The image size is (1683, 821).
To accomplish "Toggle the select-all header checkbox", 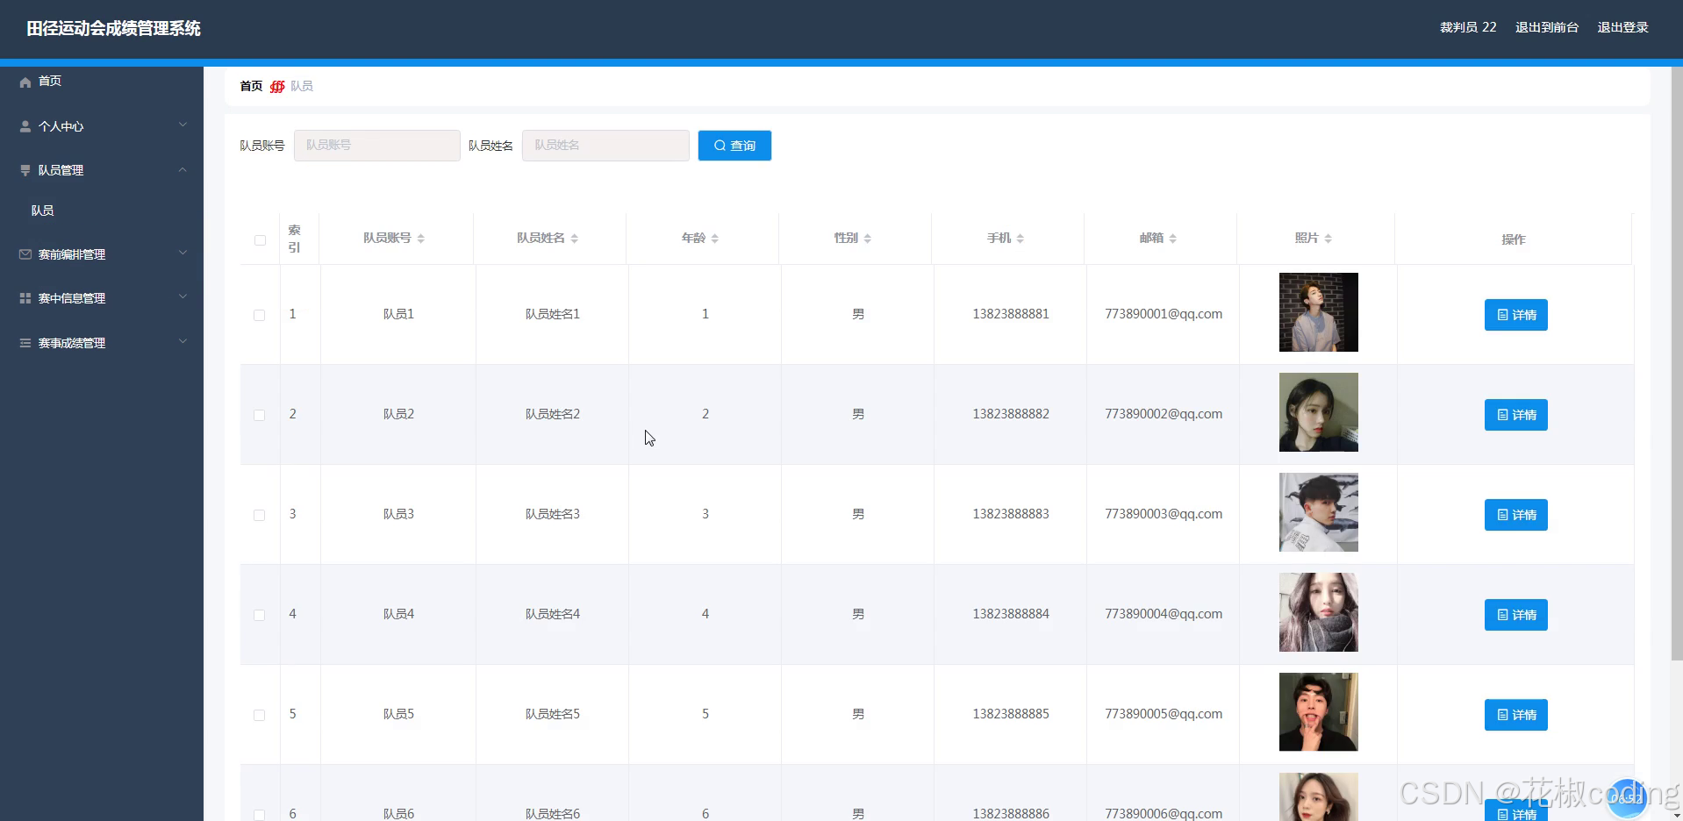I will pos(260,240).
